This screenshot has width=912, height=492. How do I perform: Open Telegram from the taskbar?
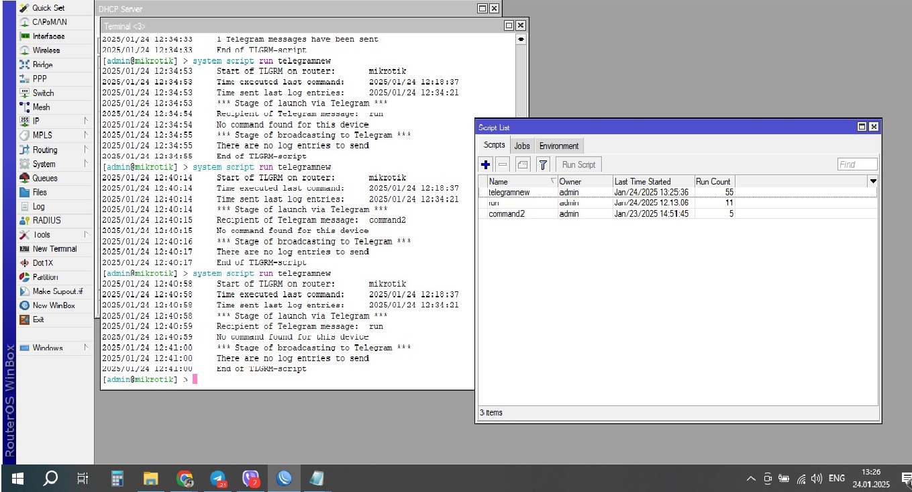[x=218, y=479]
